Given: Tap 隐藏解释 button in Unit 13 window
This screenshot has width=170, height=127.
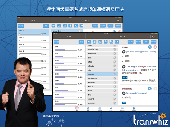Looking at the screenshot, I should tap(154, 42).
